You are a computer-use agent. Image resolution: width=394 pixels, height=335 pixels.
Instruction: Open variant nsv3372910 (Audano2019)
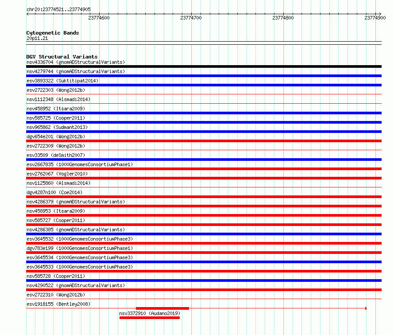click(150, 313)
